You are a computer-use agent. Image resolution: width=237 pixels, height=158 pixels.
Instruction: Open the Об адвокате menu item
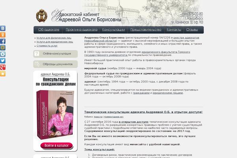click(49, 30)
